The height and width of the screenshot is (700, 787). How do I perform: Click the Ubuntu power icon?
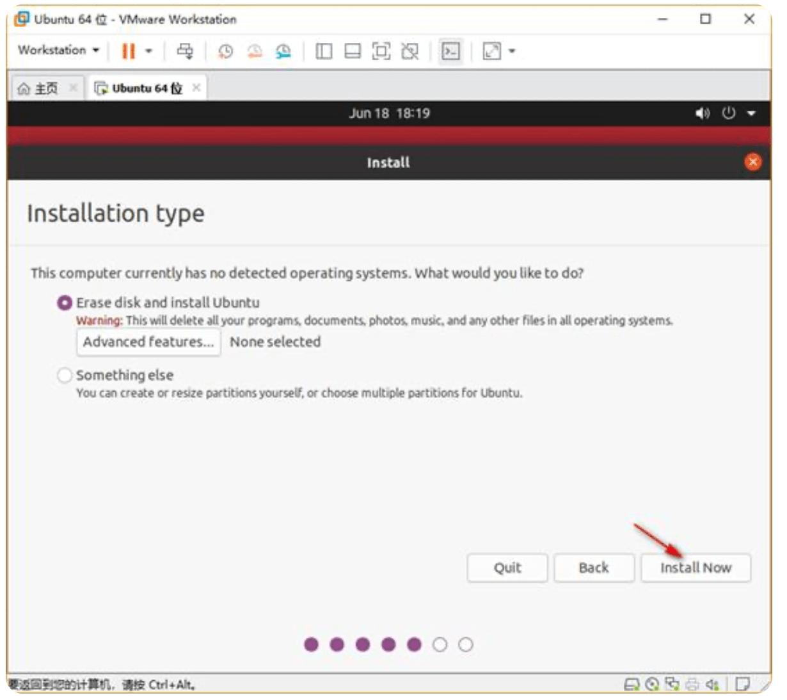coord(729,113)
